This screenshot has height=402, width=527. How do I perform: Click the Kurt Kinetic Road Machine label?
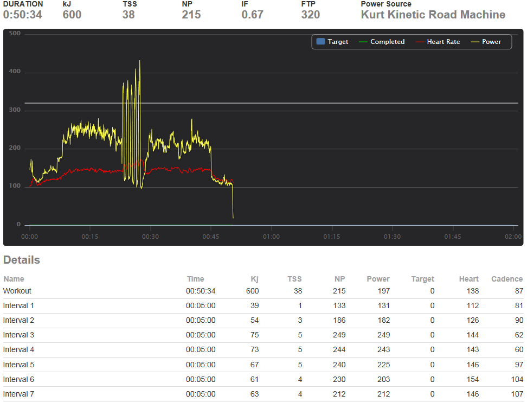(433, 15)
